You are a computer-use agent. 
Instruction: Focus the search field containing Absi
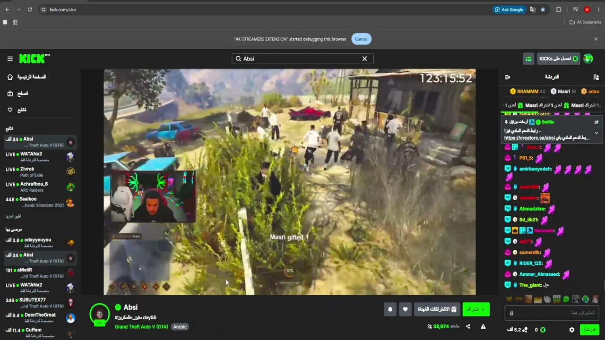point(302,59)
